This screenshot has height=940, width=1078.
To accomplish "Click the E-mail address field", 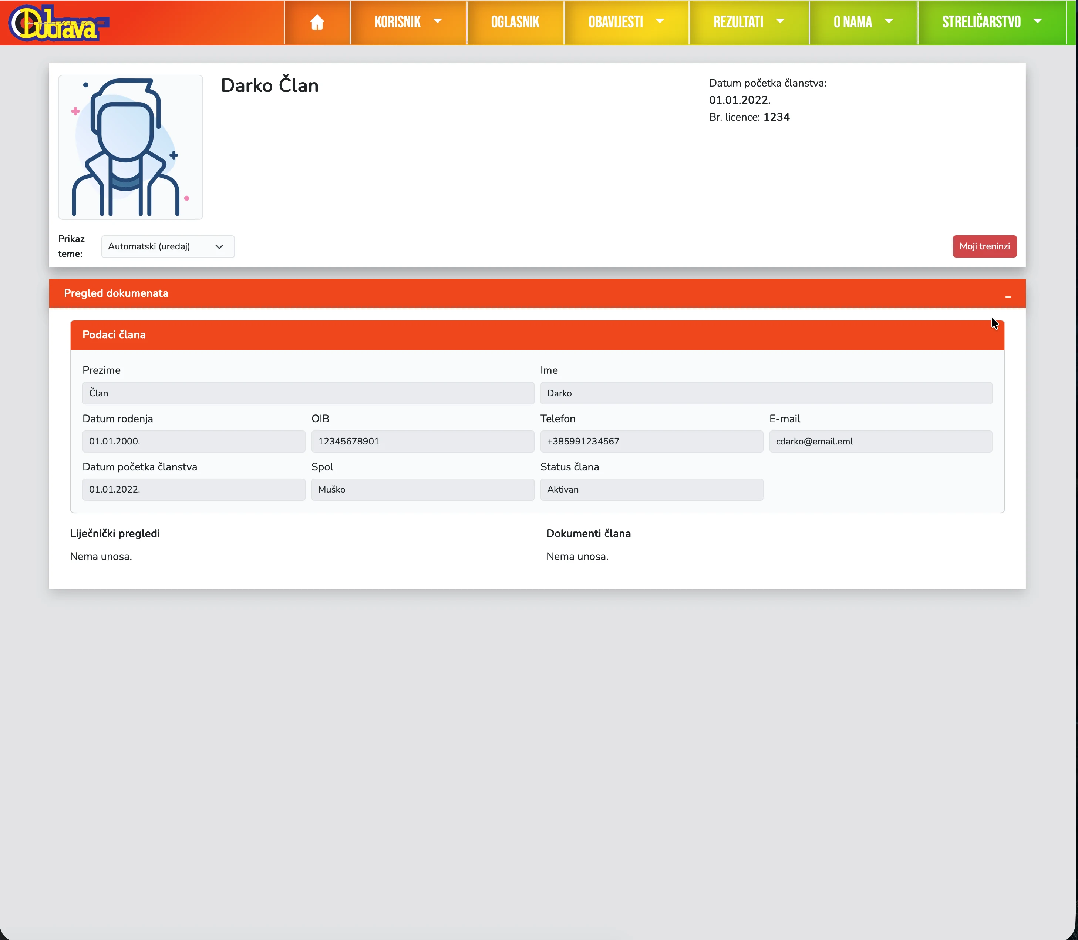I will pyautogui.click(x=880, y=441).
